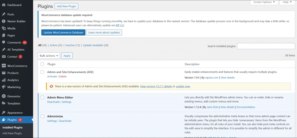
Task: Filter plugins by Update Available (28)
Action: click(96, 45)
